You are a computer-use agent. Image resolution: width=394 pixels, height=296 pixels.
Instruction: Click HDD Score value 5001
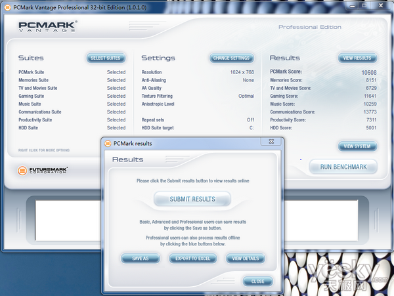point(371,128)
